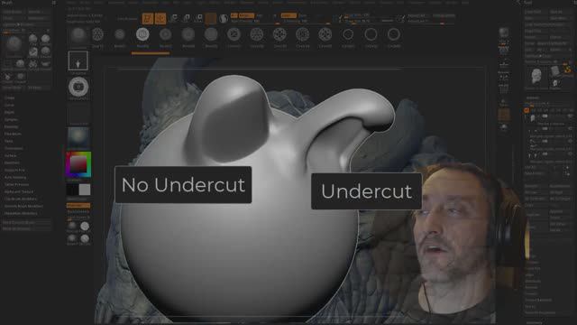Click the Brush palette title
This screenshot has height=325, width=577.
click(x=6, y=3)
